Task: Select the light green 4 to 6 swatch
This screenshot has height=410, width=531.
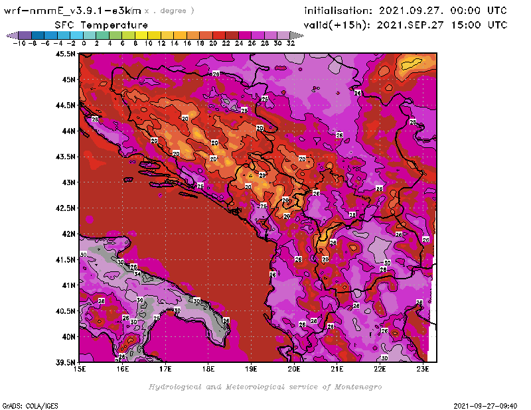Action: [115, 35]
